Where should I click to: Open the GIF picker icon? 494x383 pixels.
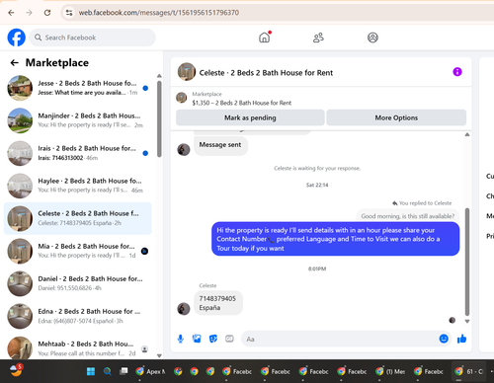229,339
